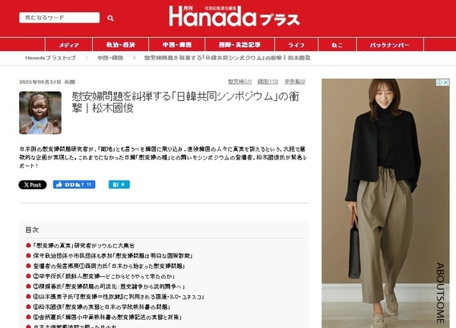The image size is (456, 328).
Task: Open the ライフ menu tab
Action: click(x=296, y=45)
